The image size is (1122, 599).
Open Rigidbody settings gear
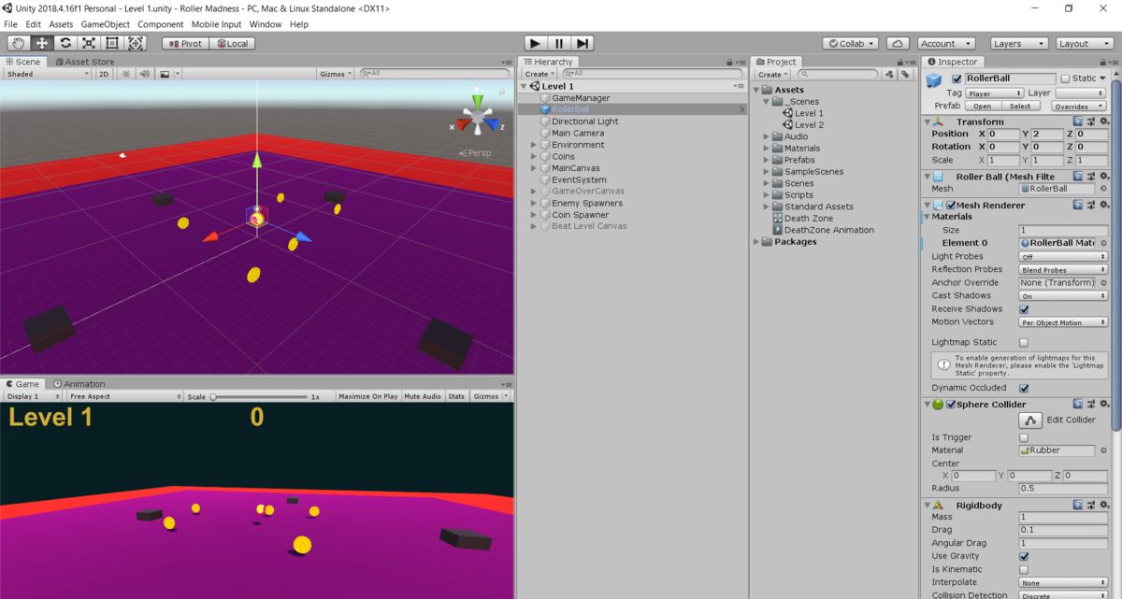point(1103,506)
